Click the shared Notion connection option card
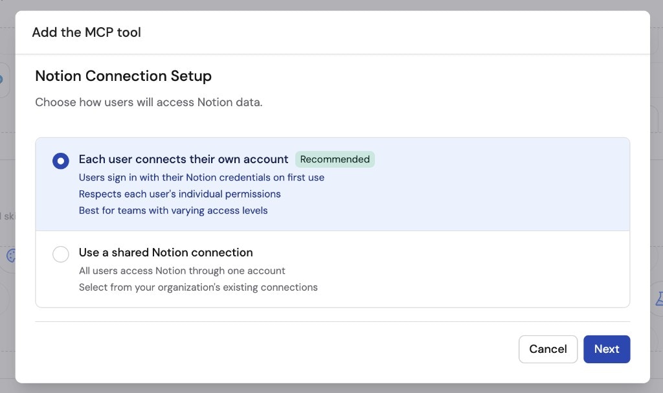663x393 pixels. (333, 269)
